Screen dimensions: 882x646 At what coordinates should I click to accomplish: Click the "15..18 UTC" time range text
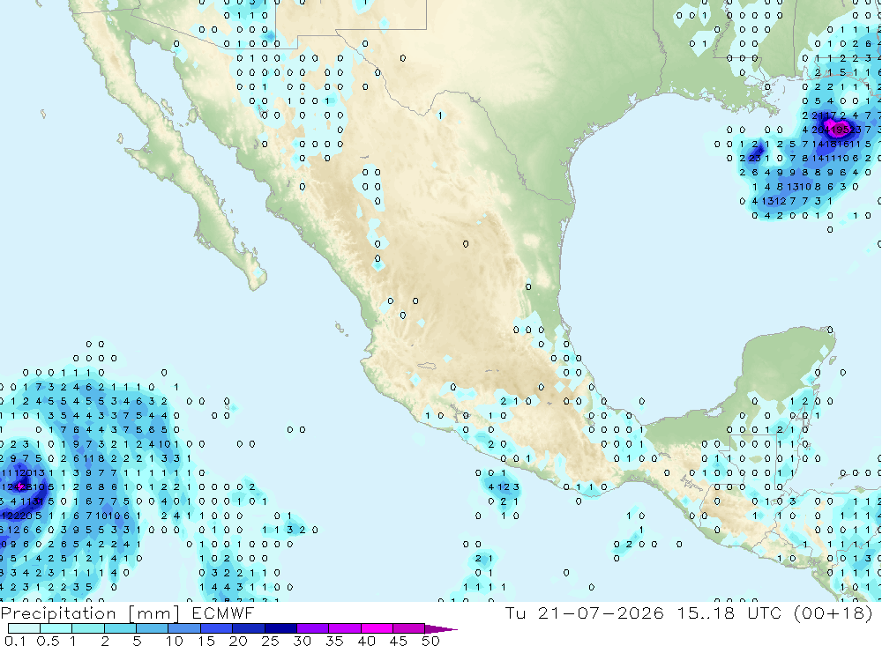tap(729, 613)
